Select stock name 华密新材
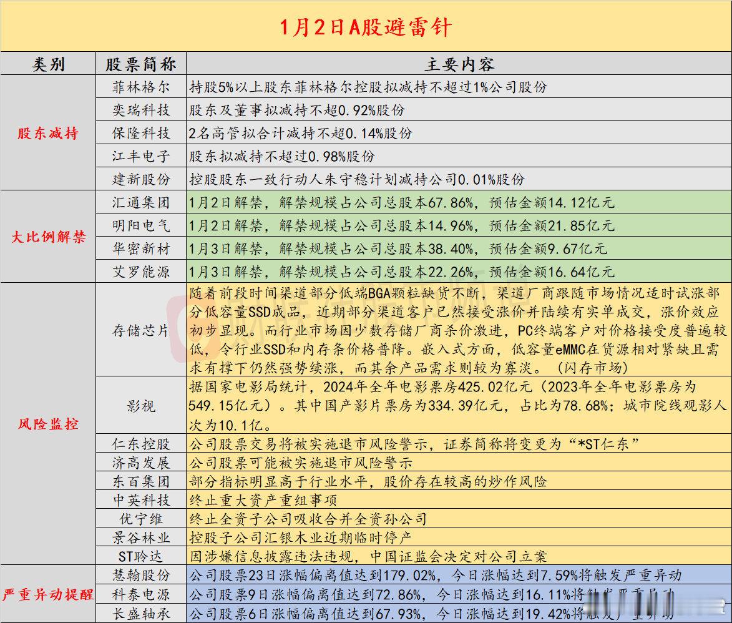The height and width of the screenshot is (623, 732). [140, 248]
